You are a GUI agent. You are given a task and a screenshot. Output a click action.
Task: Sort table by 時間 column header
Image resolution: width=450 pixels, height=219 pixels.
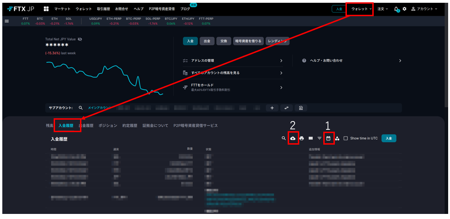(54, 149)
